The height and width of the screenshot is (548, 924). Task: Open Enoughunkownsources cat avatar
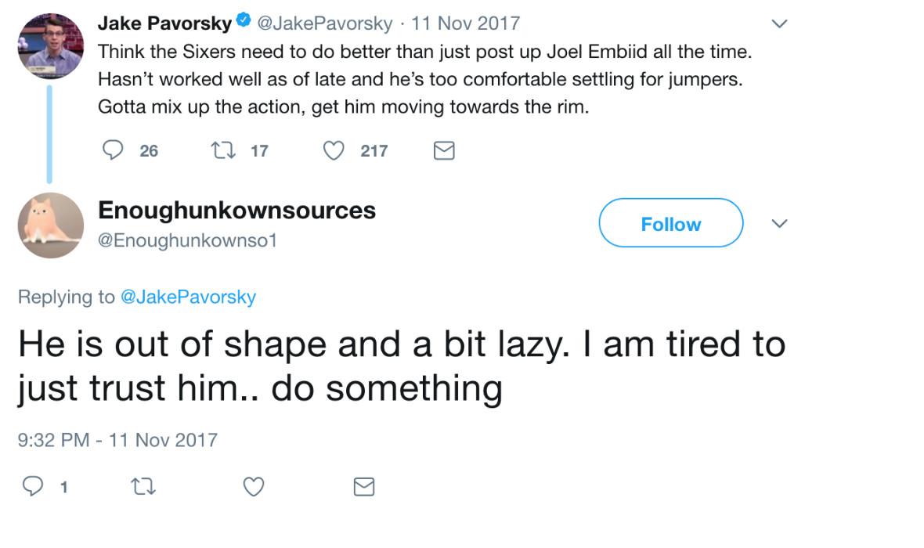pos(50,225)
